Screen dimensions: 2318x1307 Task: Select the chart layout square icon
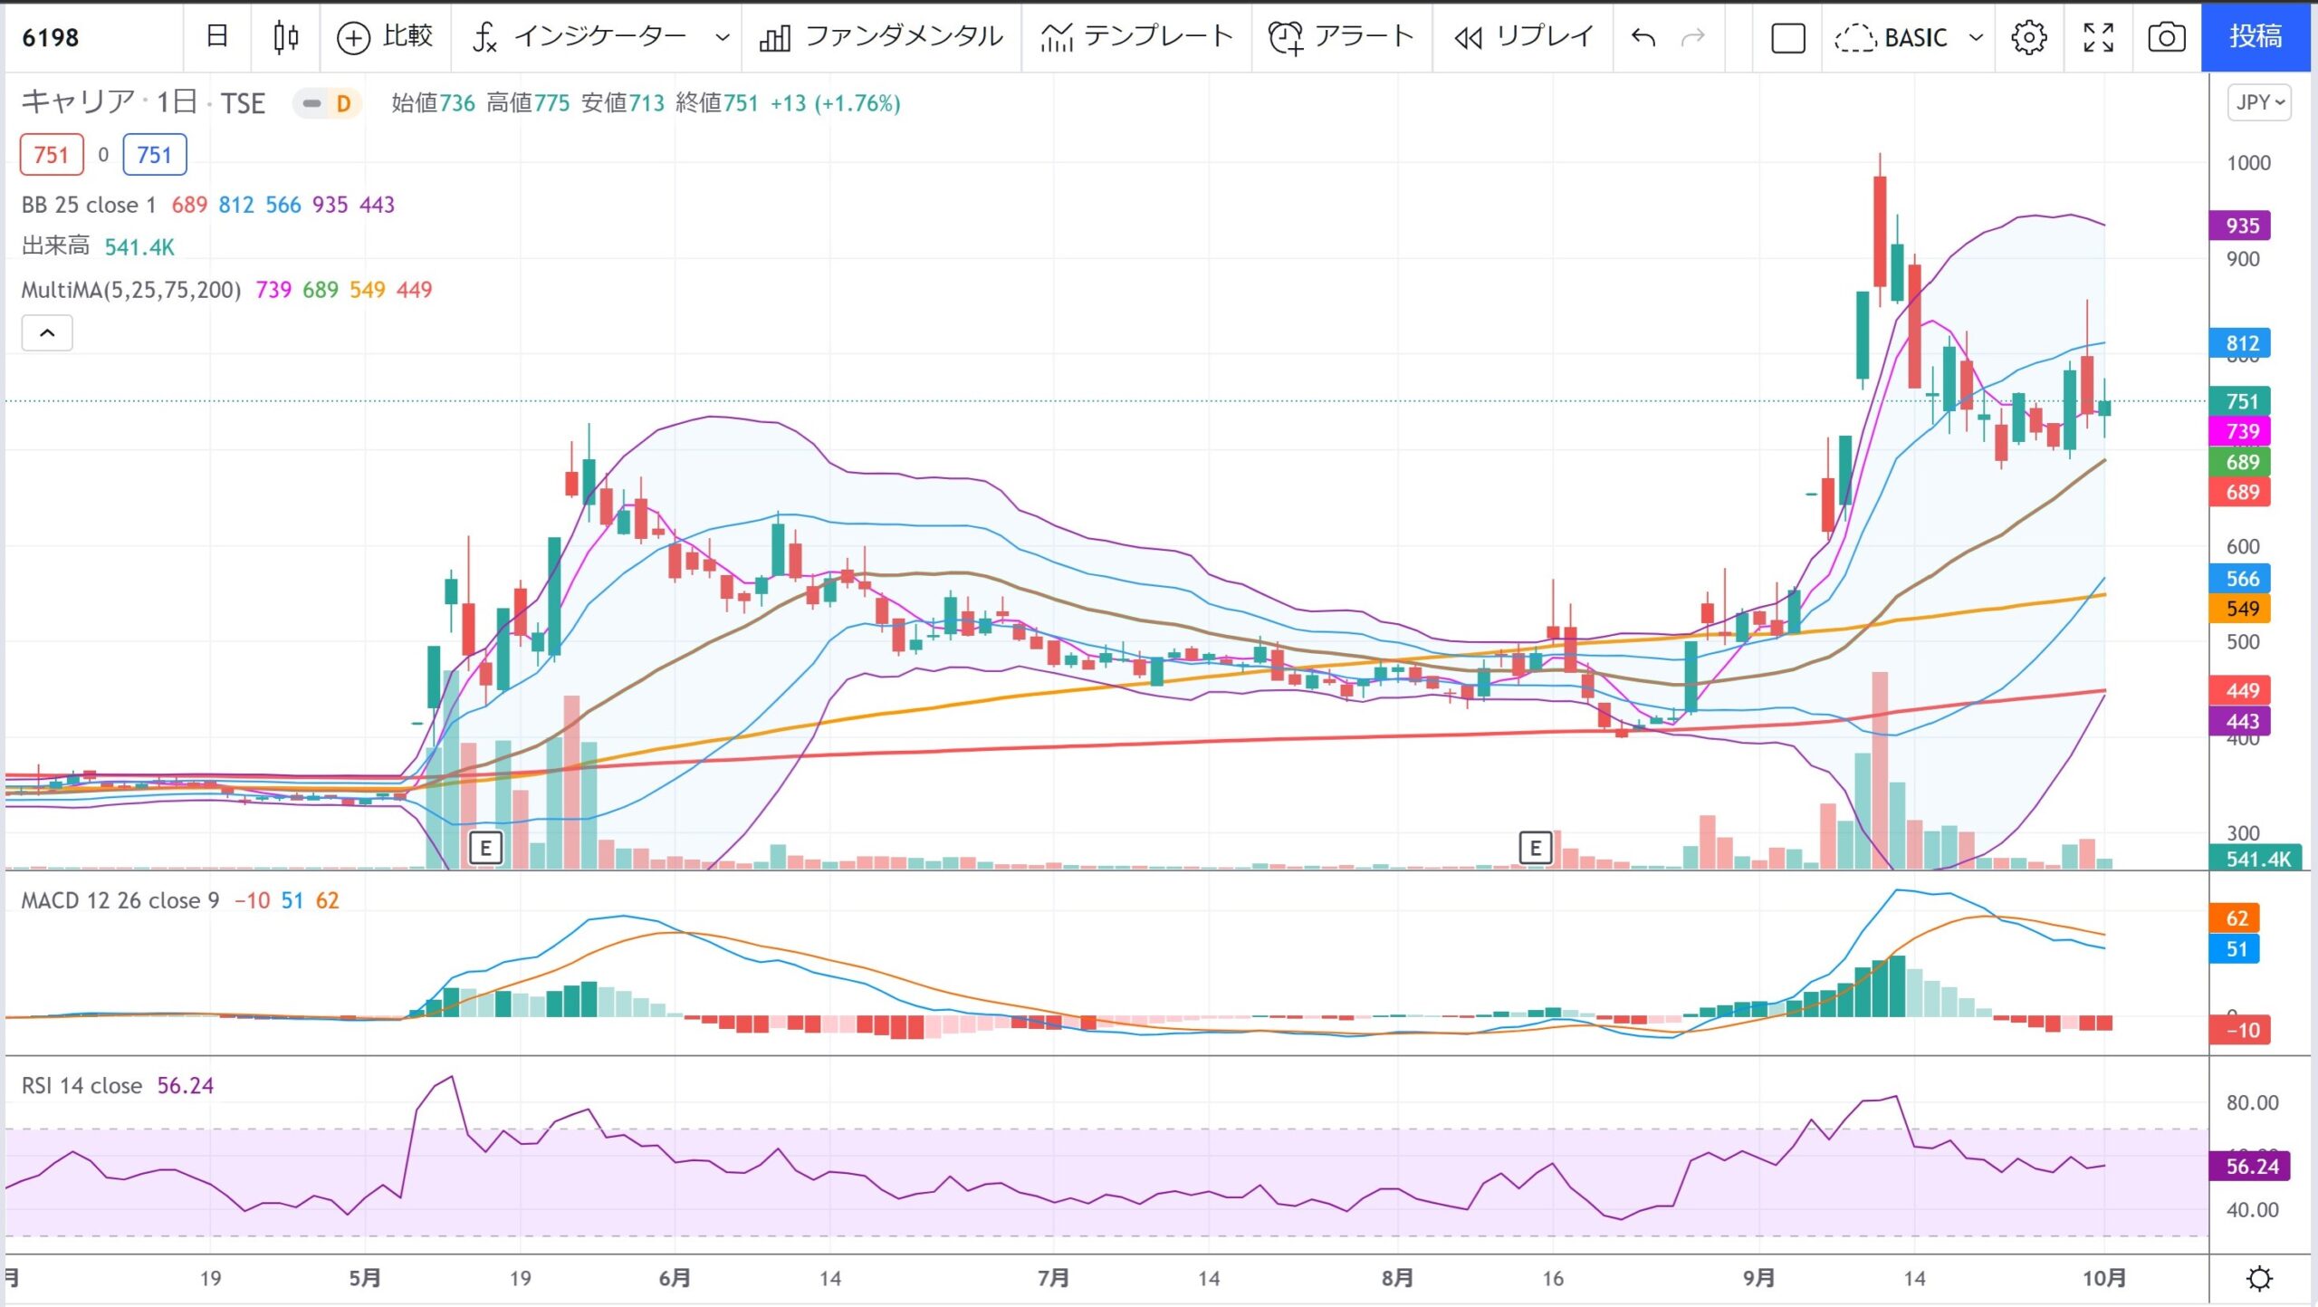pos(1787,38)
